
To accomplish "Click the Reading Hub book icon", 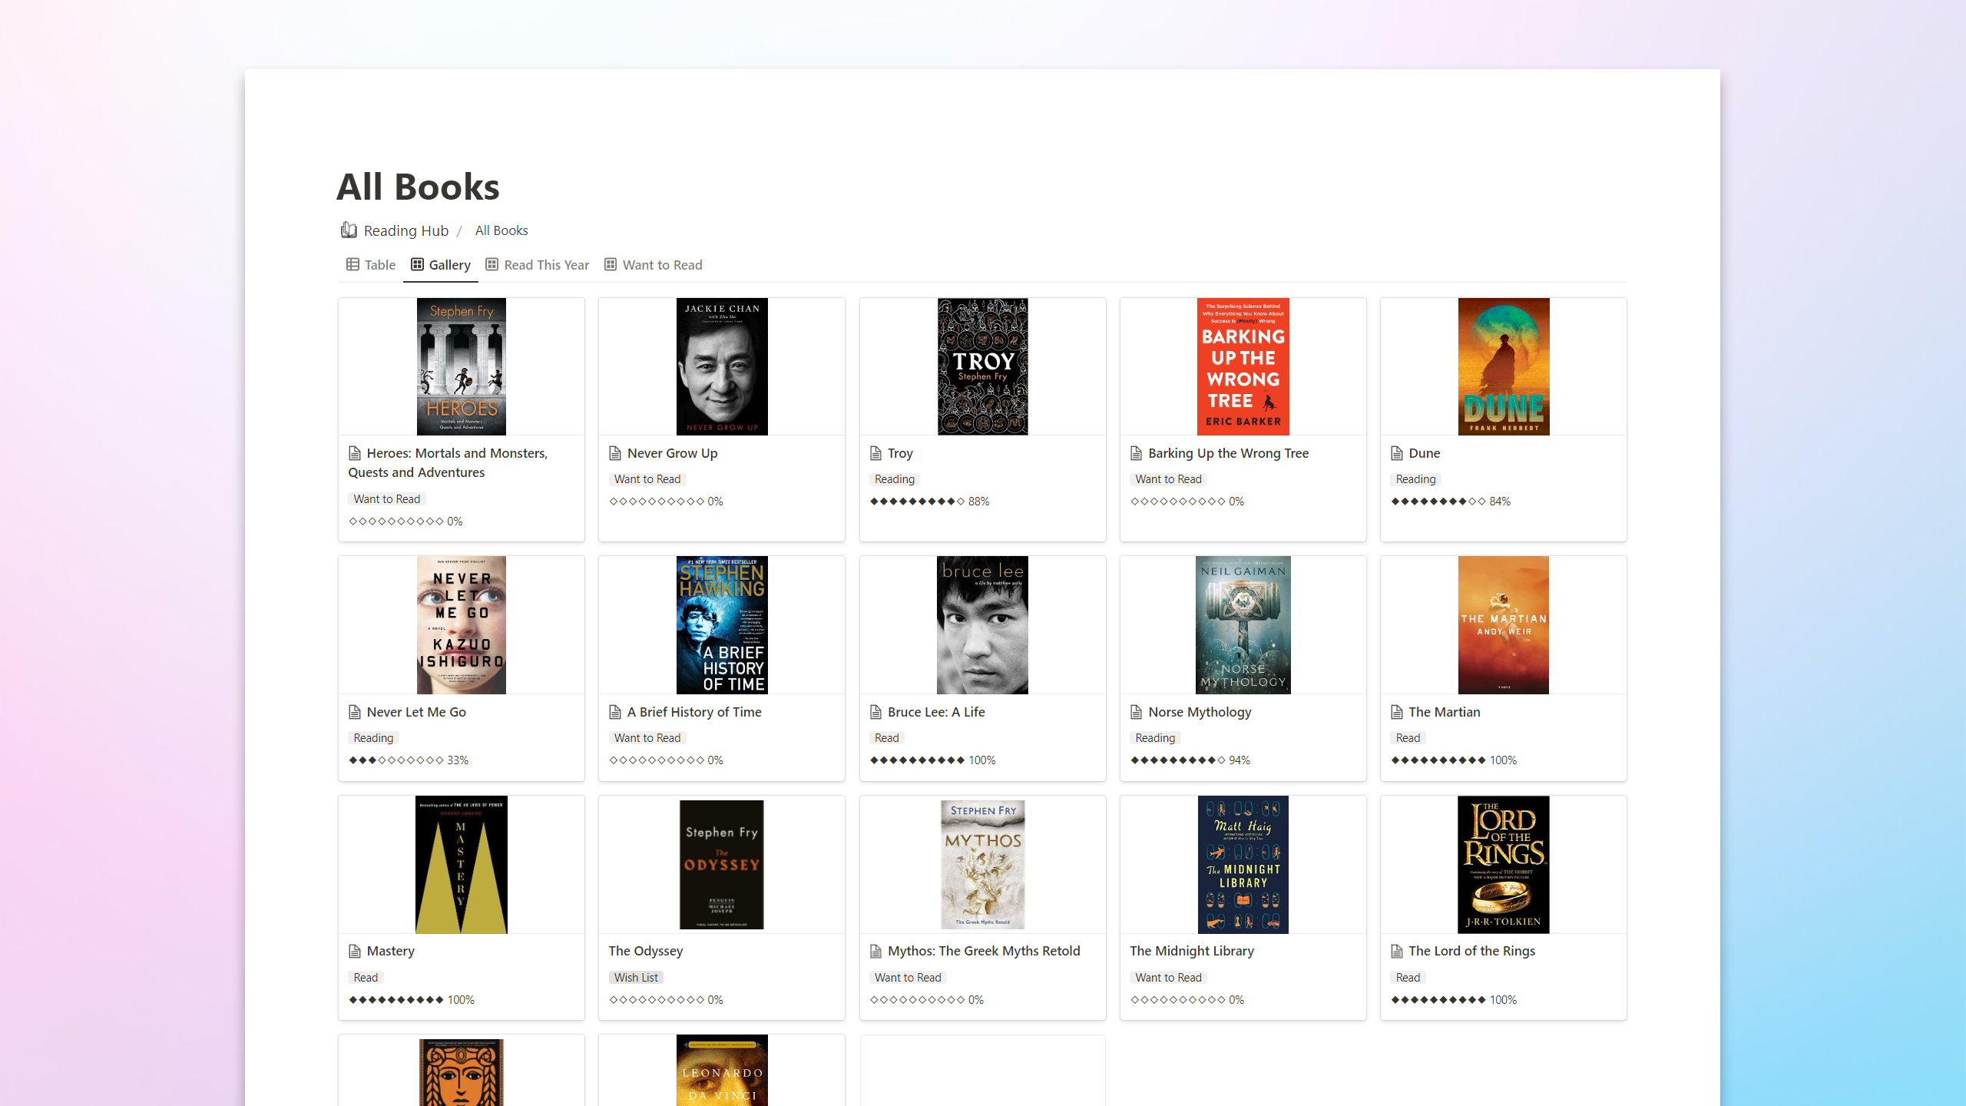I will click(x=349, y=230).
